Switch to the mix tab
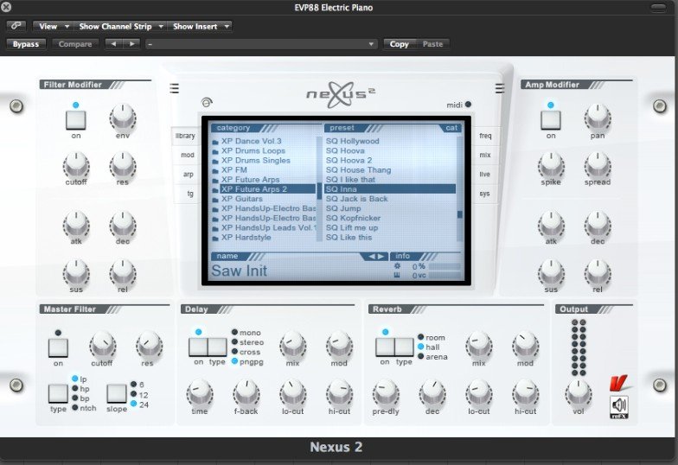The image size is (678, 465). point(484,156)
